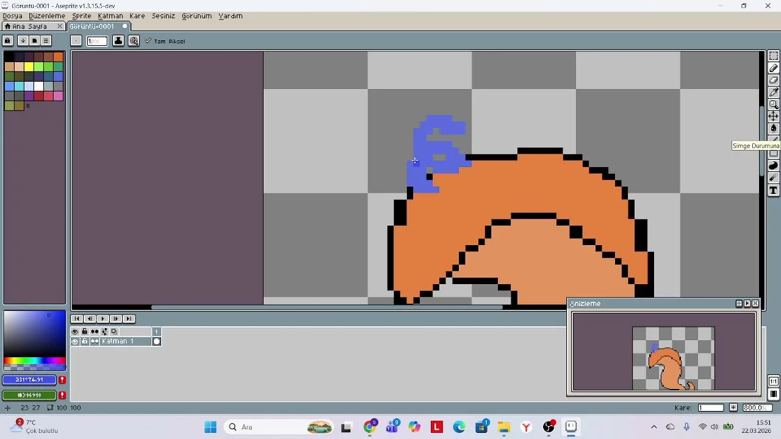Play animation in preview window
This screenshot has width=781, height=439.
point(747,304)
